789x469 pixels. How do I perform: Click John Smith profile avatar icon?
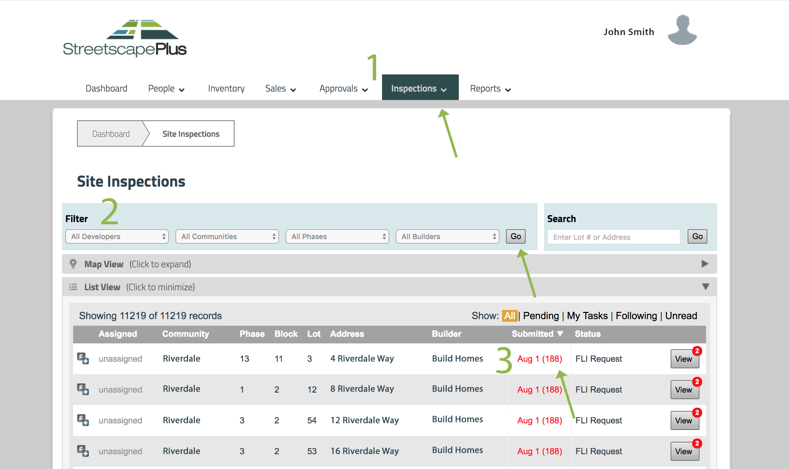click(682, 30)
